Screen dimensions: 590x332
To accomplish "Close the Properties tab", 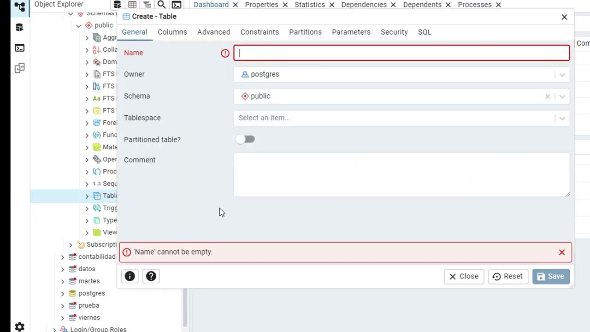I will click(x=285, y=5).
